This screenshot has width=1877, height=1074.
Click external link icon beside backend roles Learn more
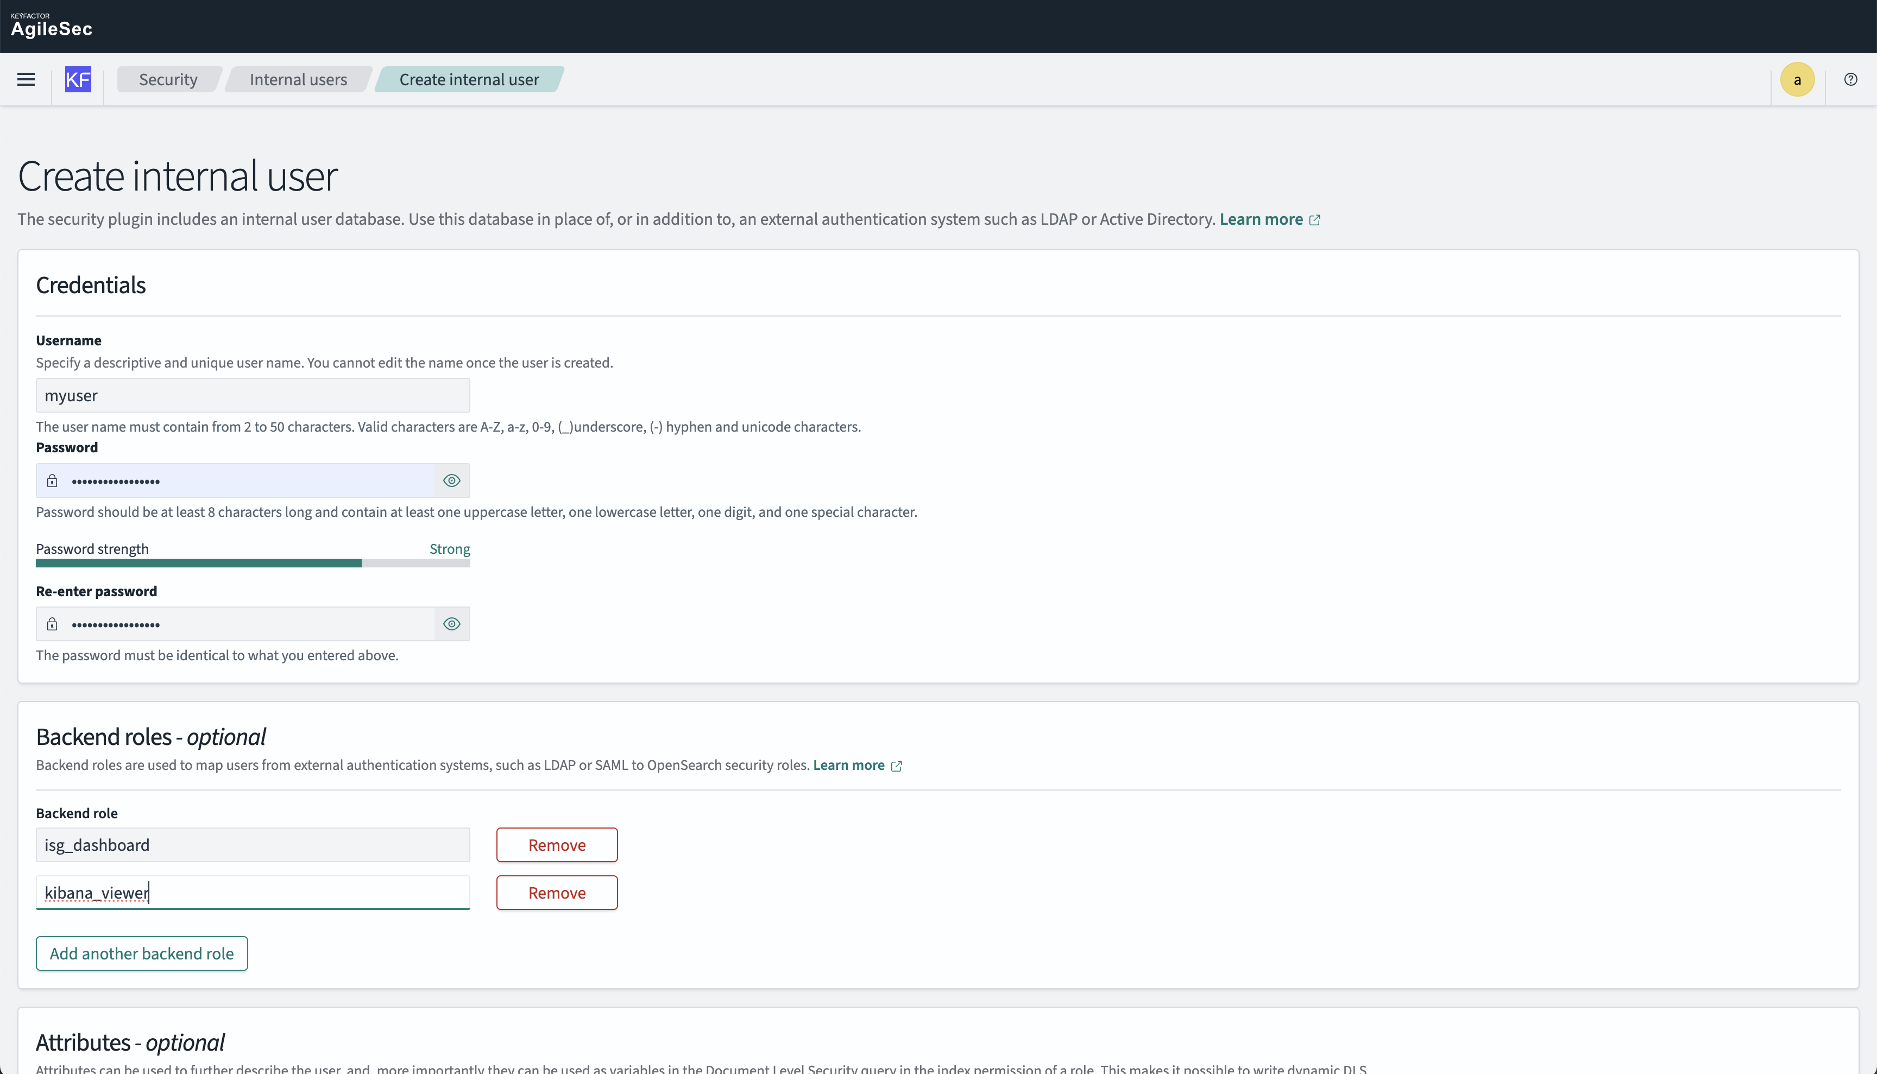(897, 766)
